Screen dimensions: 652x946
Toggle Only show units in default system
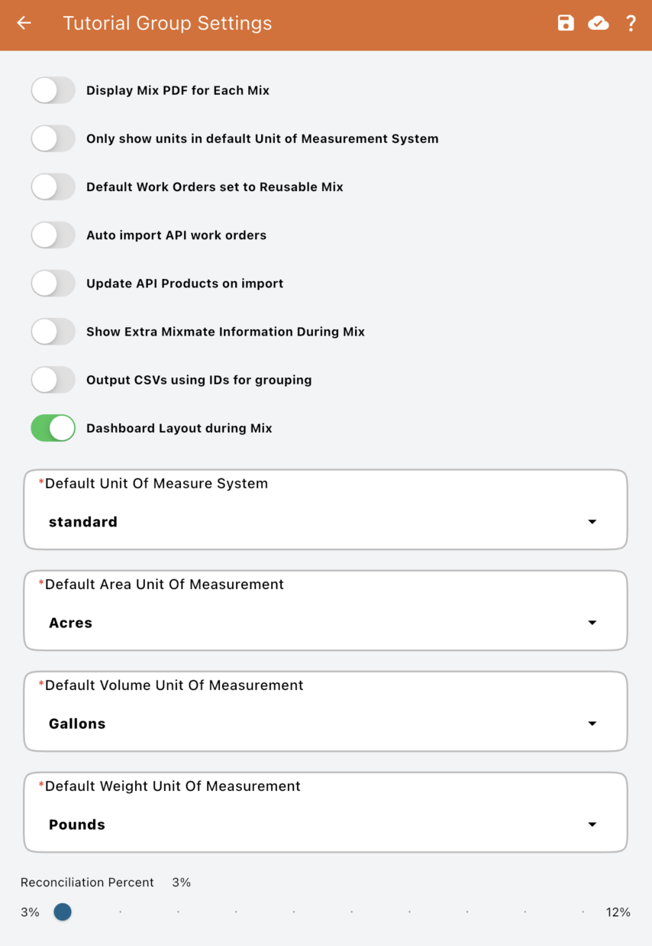53,138
